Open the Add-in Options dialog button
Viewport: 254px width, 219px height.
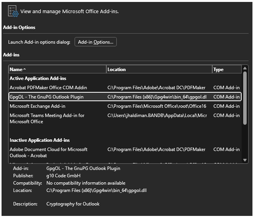95,42
